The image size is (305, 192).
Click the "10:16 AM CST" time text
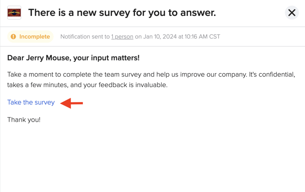202,36
